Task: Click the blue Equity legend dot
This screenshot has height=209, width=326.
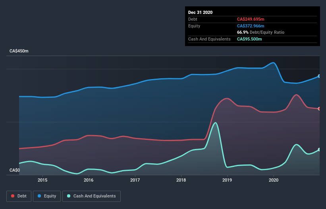Action: coord(39,196)
